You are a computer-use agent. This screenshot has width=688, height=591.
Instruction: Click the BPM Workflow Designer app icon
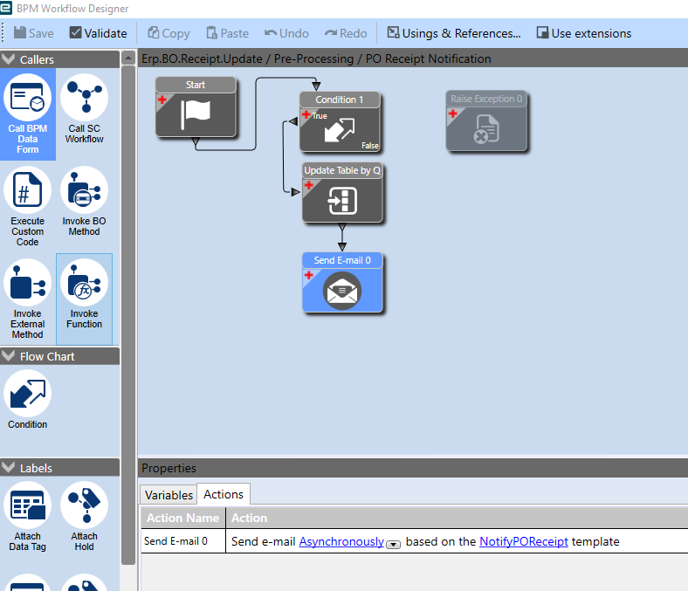(x=6, y=8)
